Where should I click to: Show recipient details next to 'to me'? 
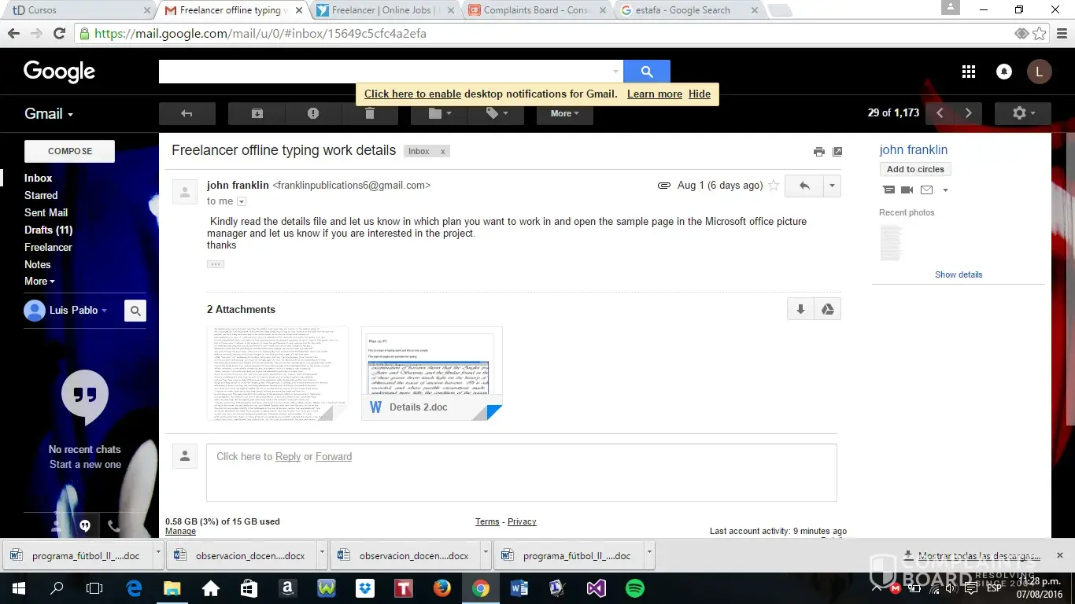tap(242, 201)
